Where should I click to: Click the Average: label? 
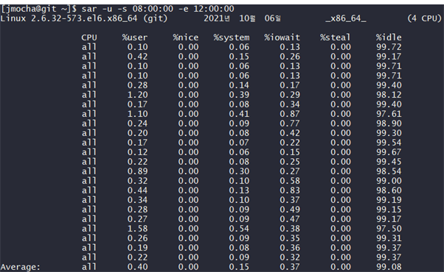(21, 267)
